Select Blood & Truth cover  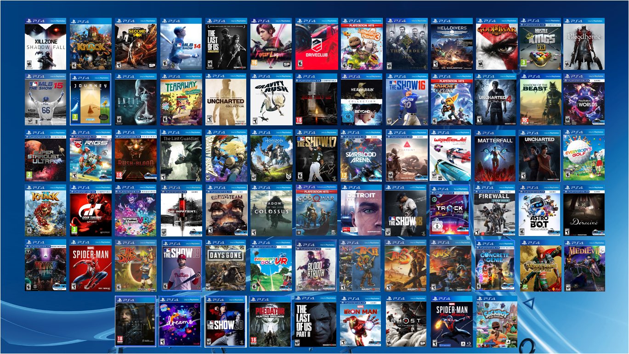point(316,265)
